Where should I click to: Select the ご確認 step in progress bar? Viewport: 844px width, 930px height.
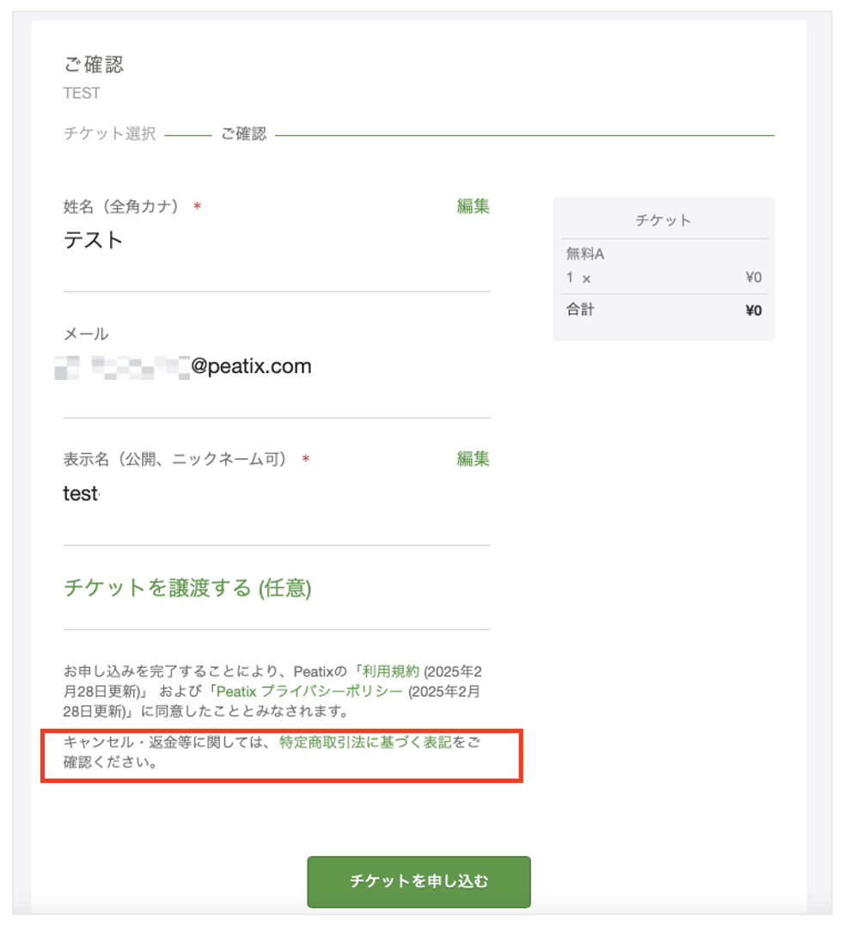point(243,134)
